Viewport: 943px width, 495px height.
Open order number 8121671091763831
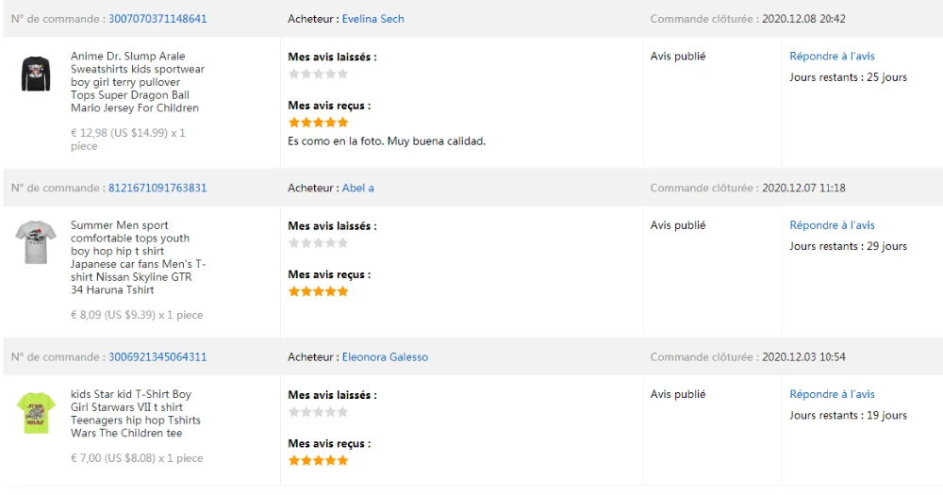click(157, 188)
